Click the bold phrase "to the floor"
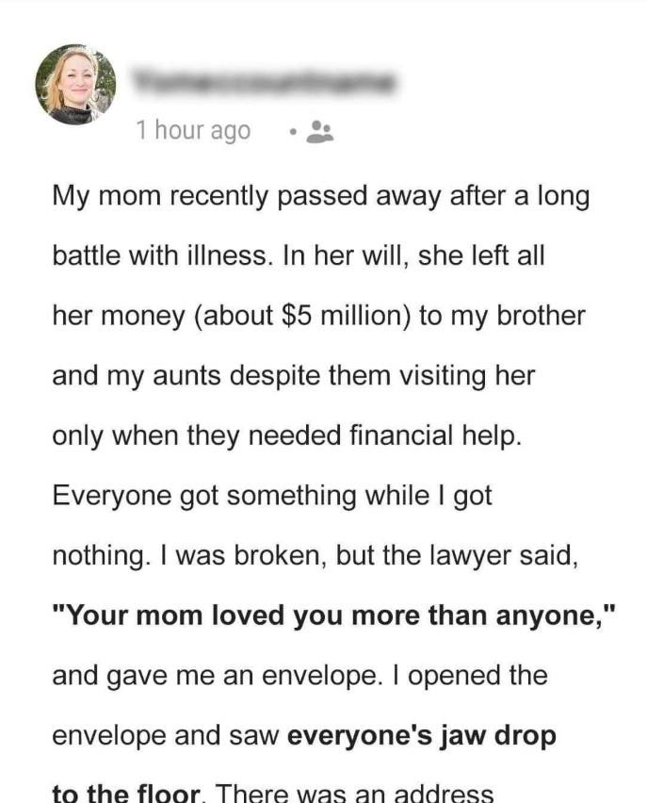The height and width of the screenshot is (803, 647). 125,794
